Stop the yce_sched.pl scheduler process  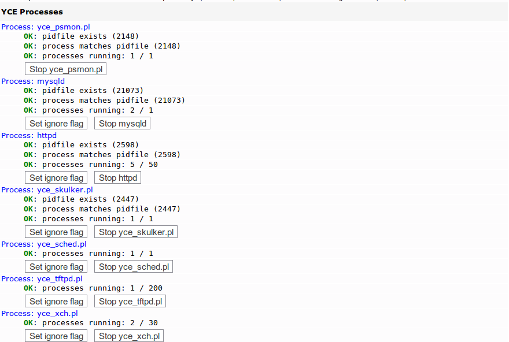click(133, 266)
